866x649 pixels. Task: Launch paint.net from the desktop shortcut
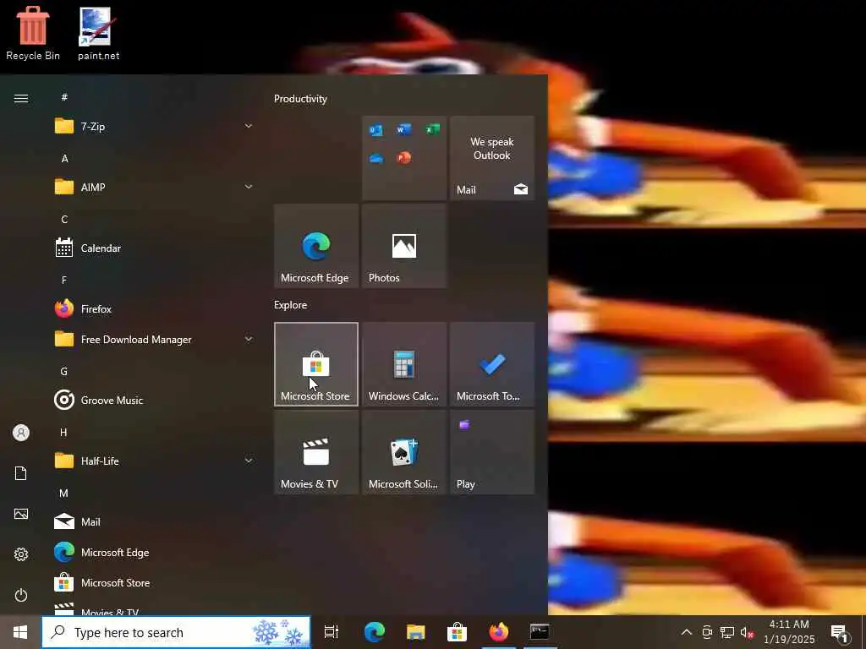[x=98, y=33]
